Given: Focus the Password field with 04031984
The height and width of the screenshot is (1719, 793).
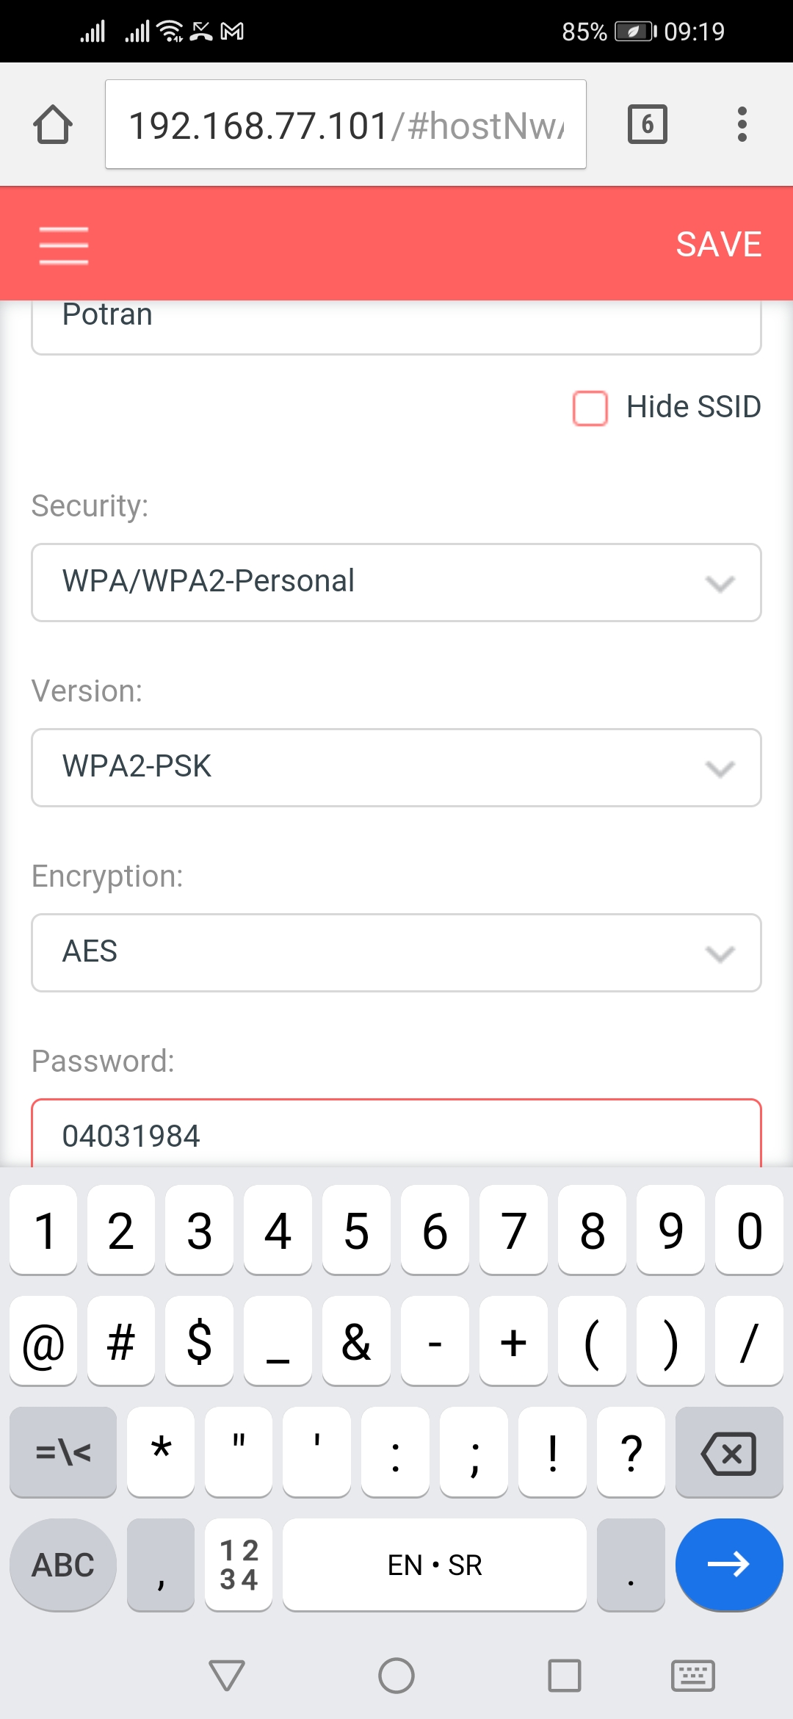Looking at the screenshot, I should point(396,1135).
